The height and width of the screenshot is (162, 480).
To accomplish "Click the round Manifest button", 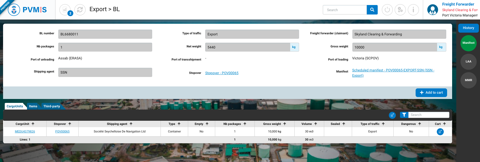I will click(x=468, y=43).
